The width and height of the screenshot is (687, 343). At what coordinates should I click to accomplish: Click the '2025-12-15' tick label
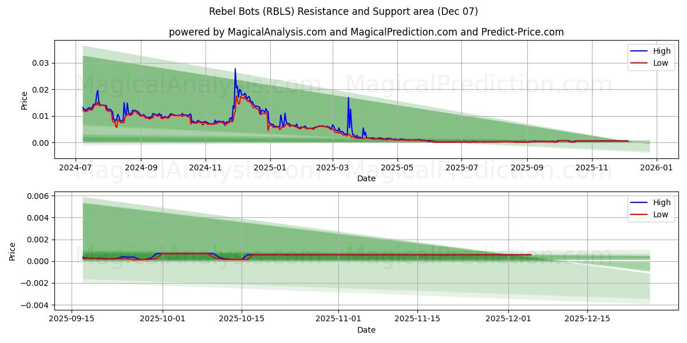(587, 320)
